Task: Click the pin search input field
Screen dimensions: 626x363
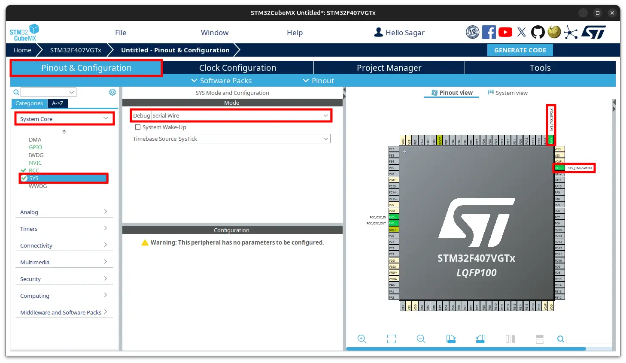Action: click(589, 339)
